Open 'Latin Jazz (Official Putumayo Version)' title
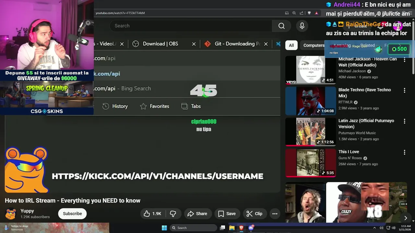Screen dimensions: 415x233 pos(366,124)
